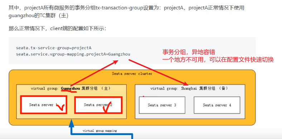Click the seata.tx-service-group=projectA code line
This screenshot has width=282, height=139.
[x=54, y=48]
